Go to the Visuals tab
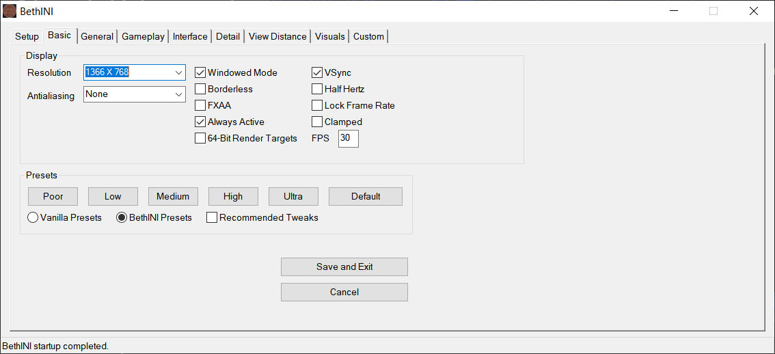 pos(329,37)
